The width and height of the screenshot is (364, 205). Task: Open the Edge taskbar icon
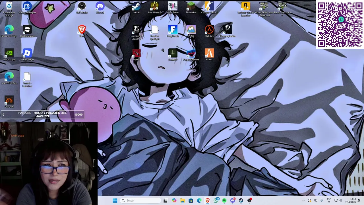coord(199,200)
